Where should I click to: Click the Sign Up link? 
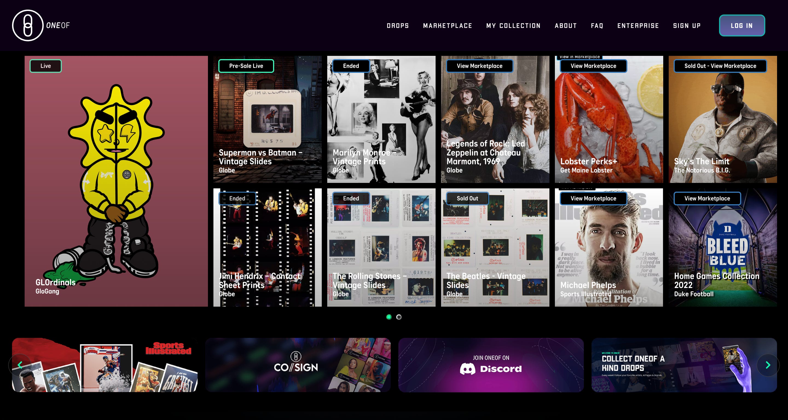click(x=687, y=26)
